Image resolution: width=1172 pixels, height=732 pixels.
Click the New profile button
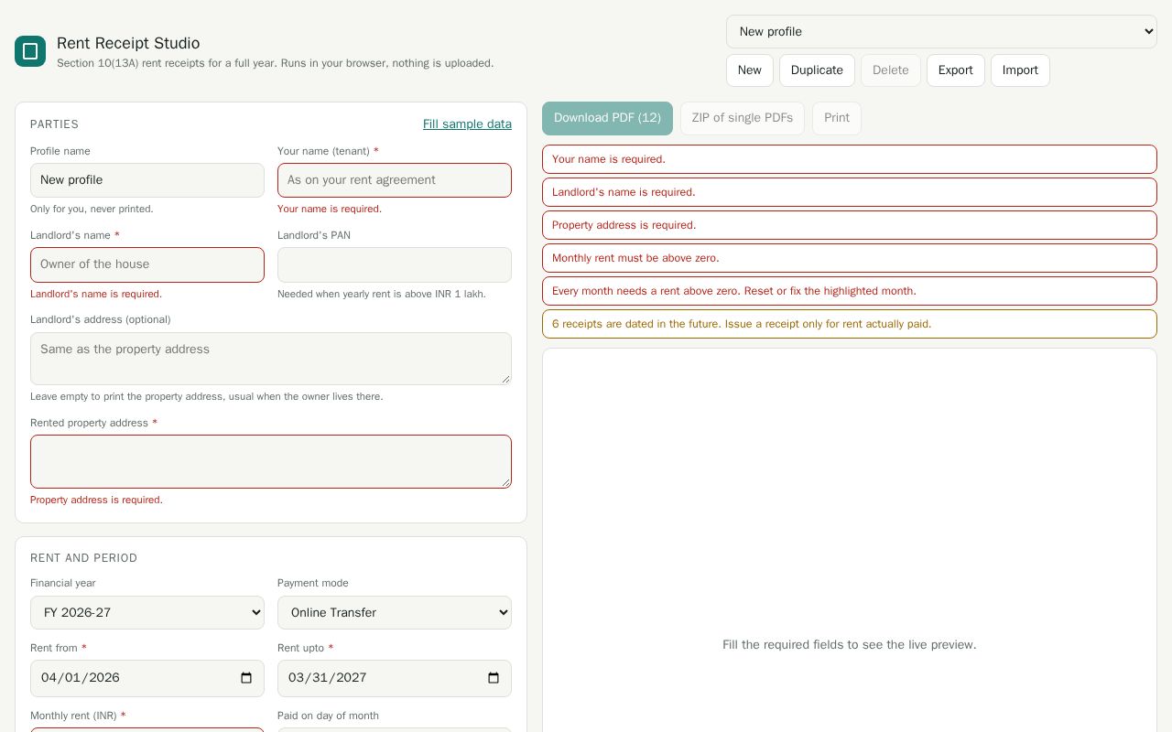click(x=750, y=70)
